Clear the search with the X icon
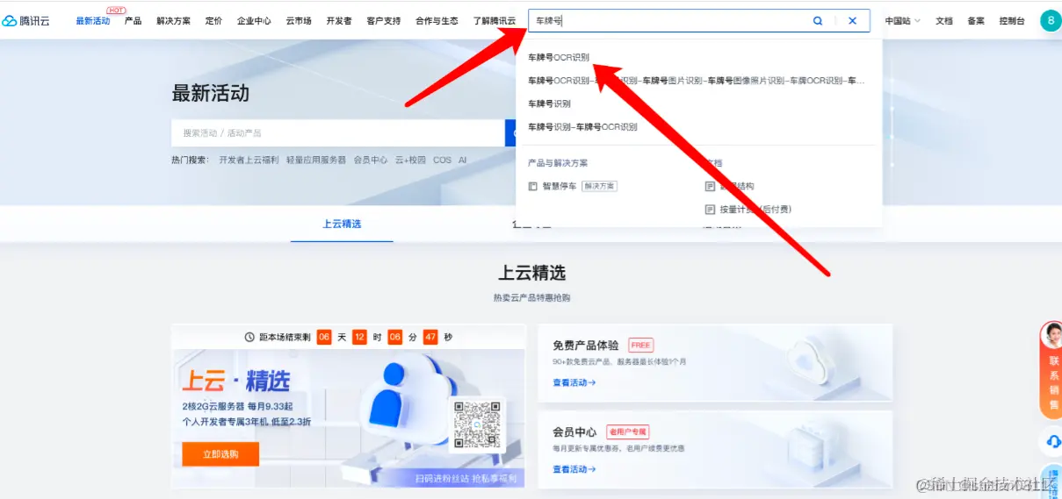1062x499 pixels. pyautogui.click(x=852, y=20)
